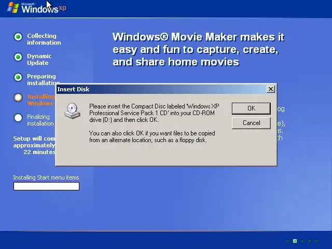Click the '22 minutes' remaining time text
This screenshot has height=249, width=332.
39,152
